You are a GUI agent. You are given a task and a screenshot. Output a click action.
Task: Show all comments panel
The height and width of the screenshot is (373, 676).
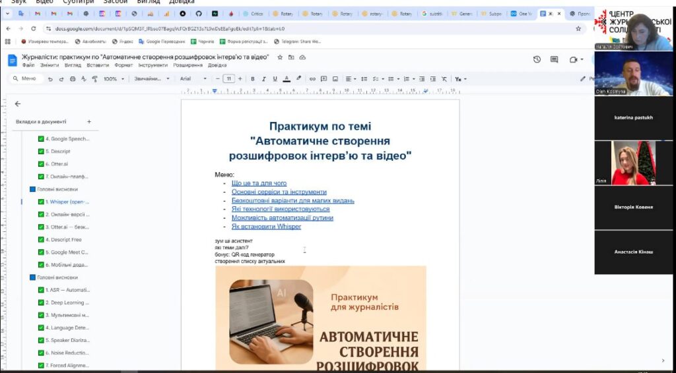tap(555, 59)
